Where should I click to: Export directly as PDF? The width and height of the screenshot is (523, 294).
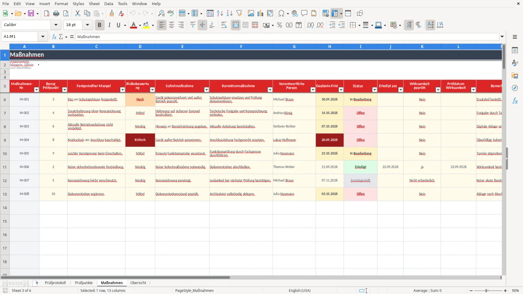pyautogui.click(x=47, y=14)
